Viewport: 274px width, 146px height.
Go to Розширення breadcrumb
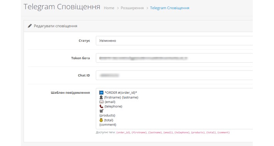click(x=132, y=8)
